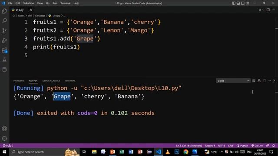278x156 pixels.
Task: Open the feedback icon in status bar
Action: click(268, 146)
